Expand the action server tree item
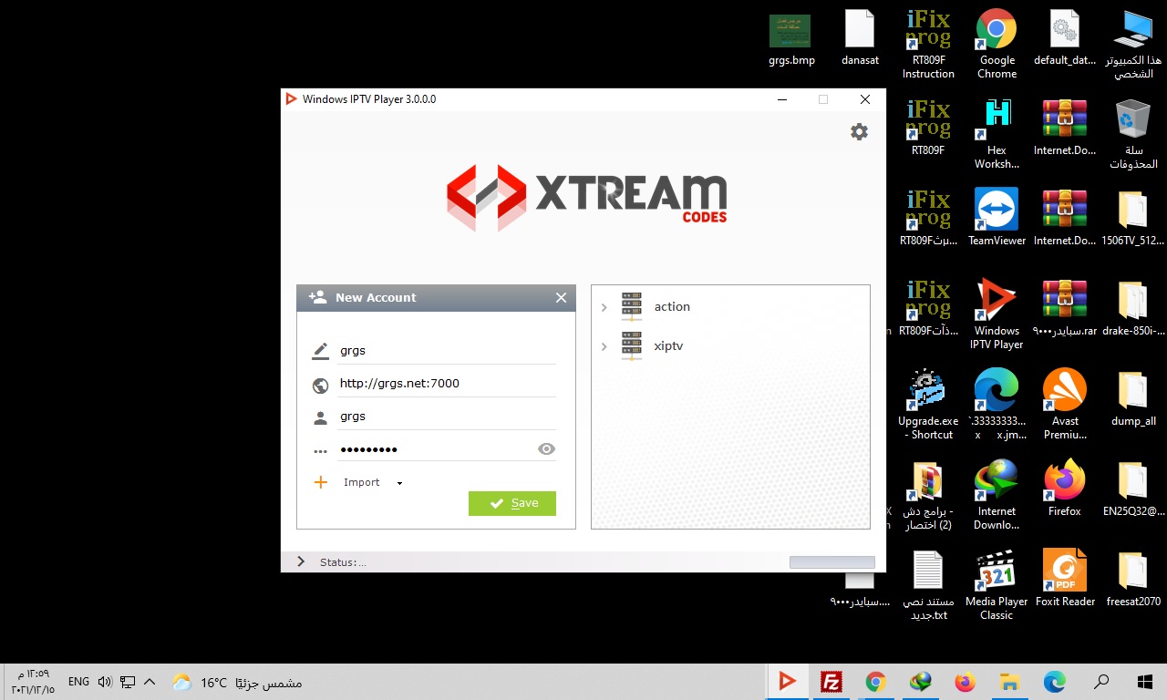The image size is (1167, 700). coord(604,308)
